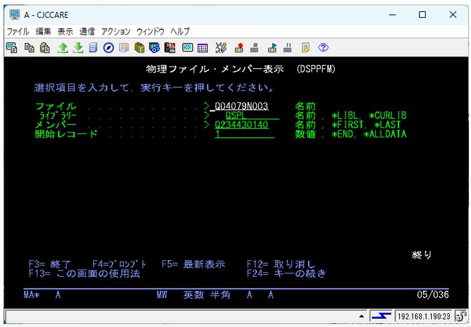The image size is (471, 327).
Task: Click the open padlock security icon
Action: point(461,316)
